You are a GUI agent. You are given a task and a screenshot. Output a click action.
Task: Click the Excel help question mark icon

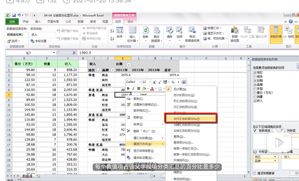pos(291,21)
